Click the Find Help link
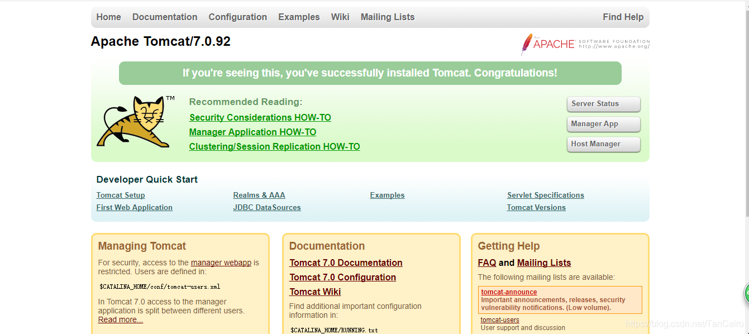749x334 pixels. tap(623, 17)
